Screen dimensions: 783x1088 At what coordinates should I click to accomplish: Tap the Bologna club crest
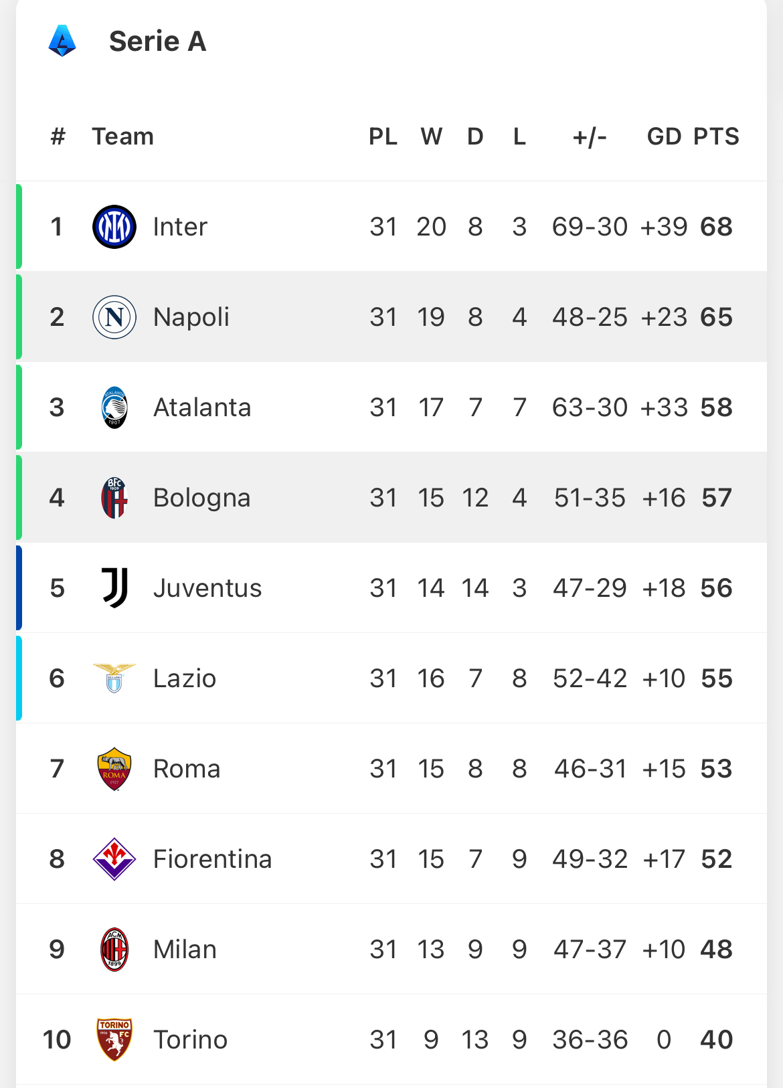tap(114, 498)
